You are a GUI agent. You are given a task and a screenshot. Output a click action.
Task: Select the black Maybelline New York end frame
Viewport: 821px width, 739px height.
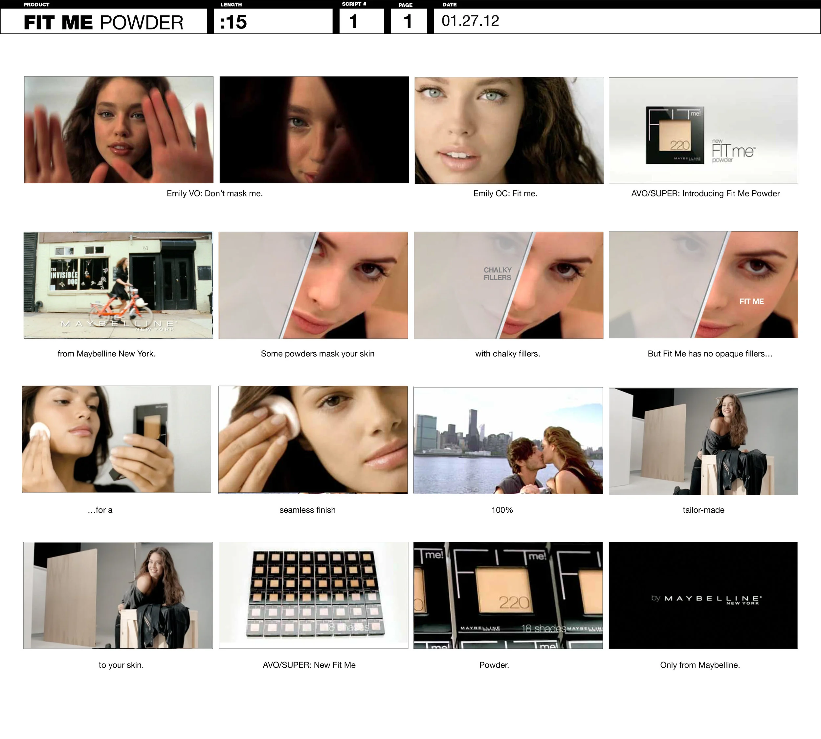click(x=703, y=595)
